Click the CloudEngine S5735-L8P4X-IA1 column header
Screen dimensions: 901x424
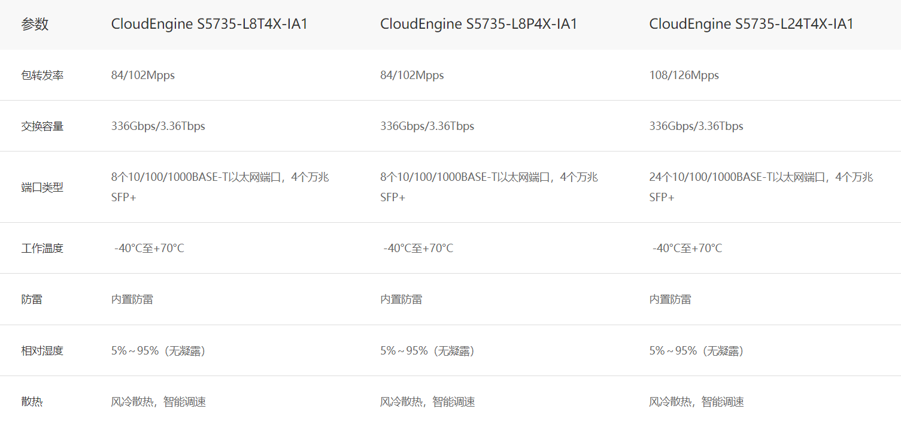478,25
